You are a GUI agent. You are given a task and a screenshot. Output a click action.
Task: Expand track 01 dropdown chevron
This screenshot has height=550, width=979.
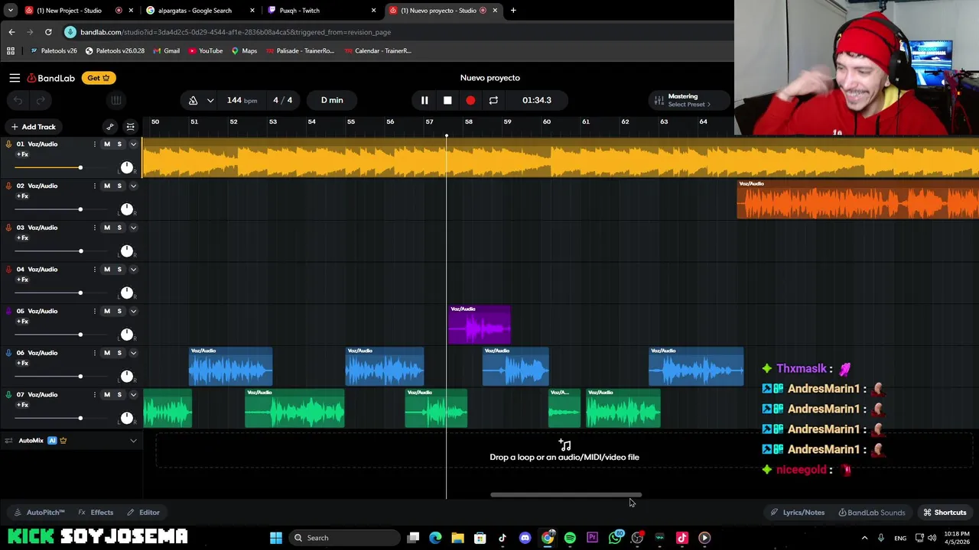tap(133, 144)
